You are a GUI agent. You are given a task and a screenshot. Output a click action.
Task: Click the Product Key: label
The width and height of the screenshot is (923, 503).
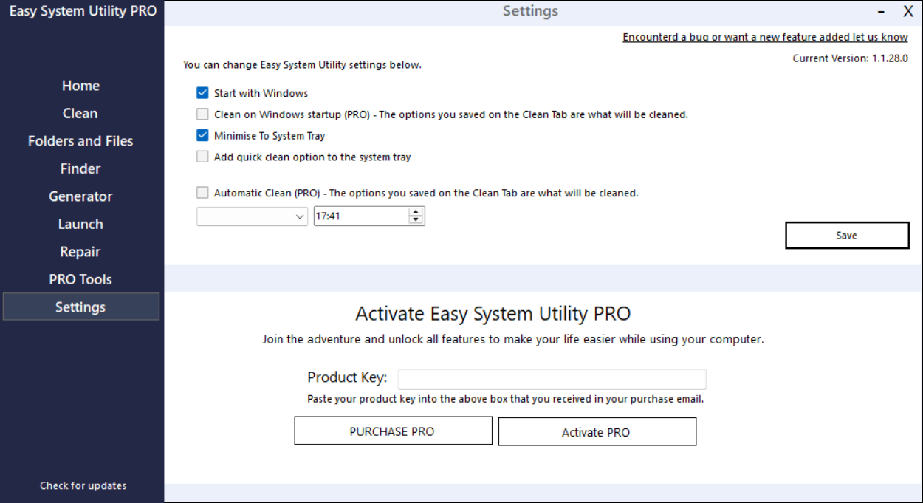click(347, 377)
